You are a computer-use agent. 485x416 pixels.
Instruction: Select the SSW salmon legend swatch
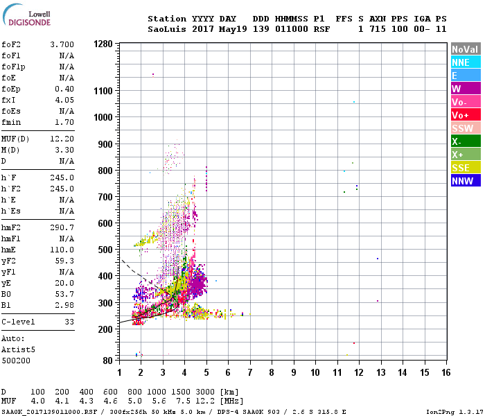click(x=466, y=128)
